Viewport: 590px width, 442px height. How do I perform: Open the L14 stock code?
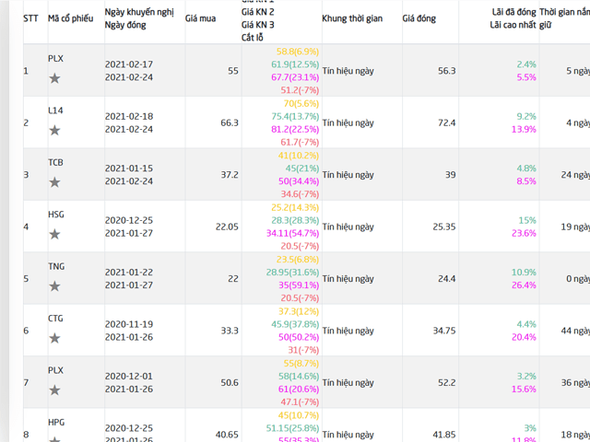(55, 110)
